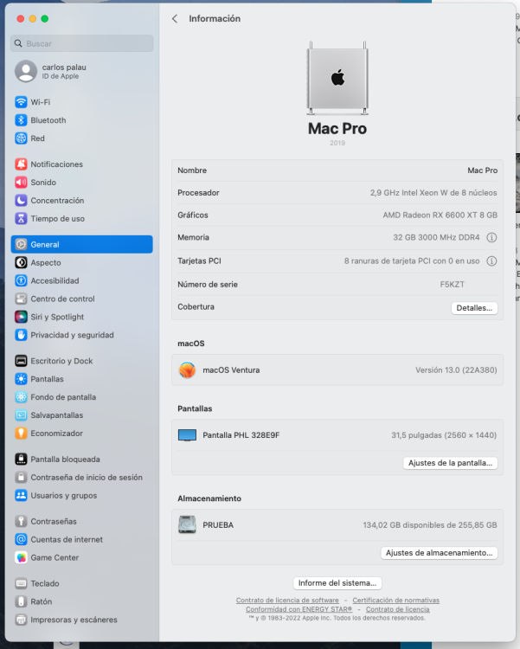Click Informe del sistema... button
The width and height of the screenshot is (520, 649).
point(337,582)
